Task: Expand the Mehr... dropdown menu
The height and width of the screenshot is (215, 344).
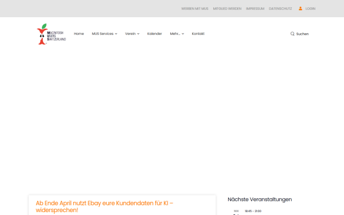Action: click(177, 34)
